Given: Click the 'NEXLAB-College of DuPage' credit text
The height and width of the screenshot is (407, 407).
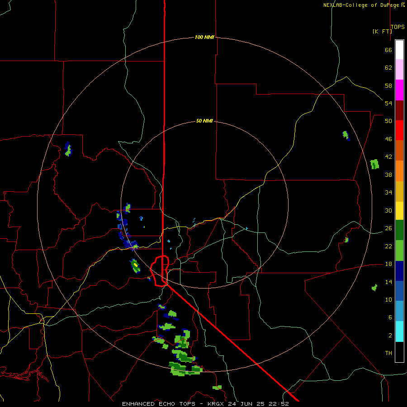Looking at the screenshot, I should [361, 5].
